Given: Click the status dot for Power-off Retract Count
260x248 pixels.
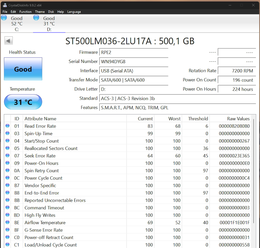Looking at the screenshot, I should 7,237.
